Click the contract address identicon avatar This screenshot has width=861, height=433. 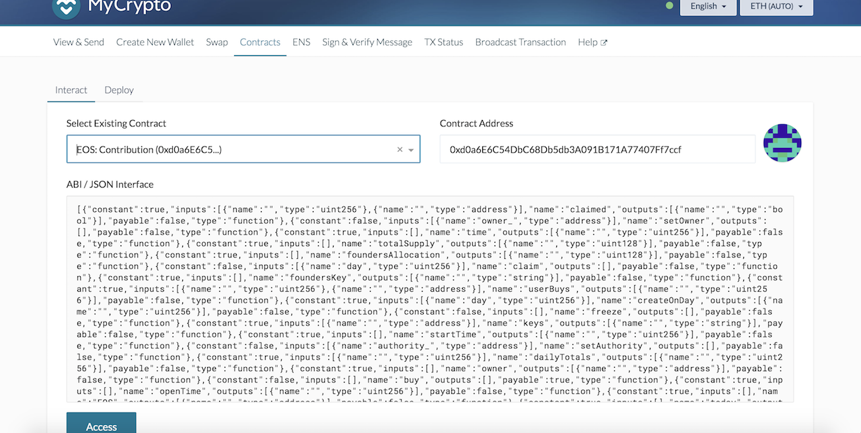(x=782, y=143)
